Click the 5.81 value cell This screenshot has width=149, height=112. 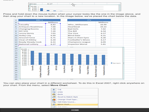pos(103,44)
